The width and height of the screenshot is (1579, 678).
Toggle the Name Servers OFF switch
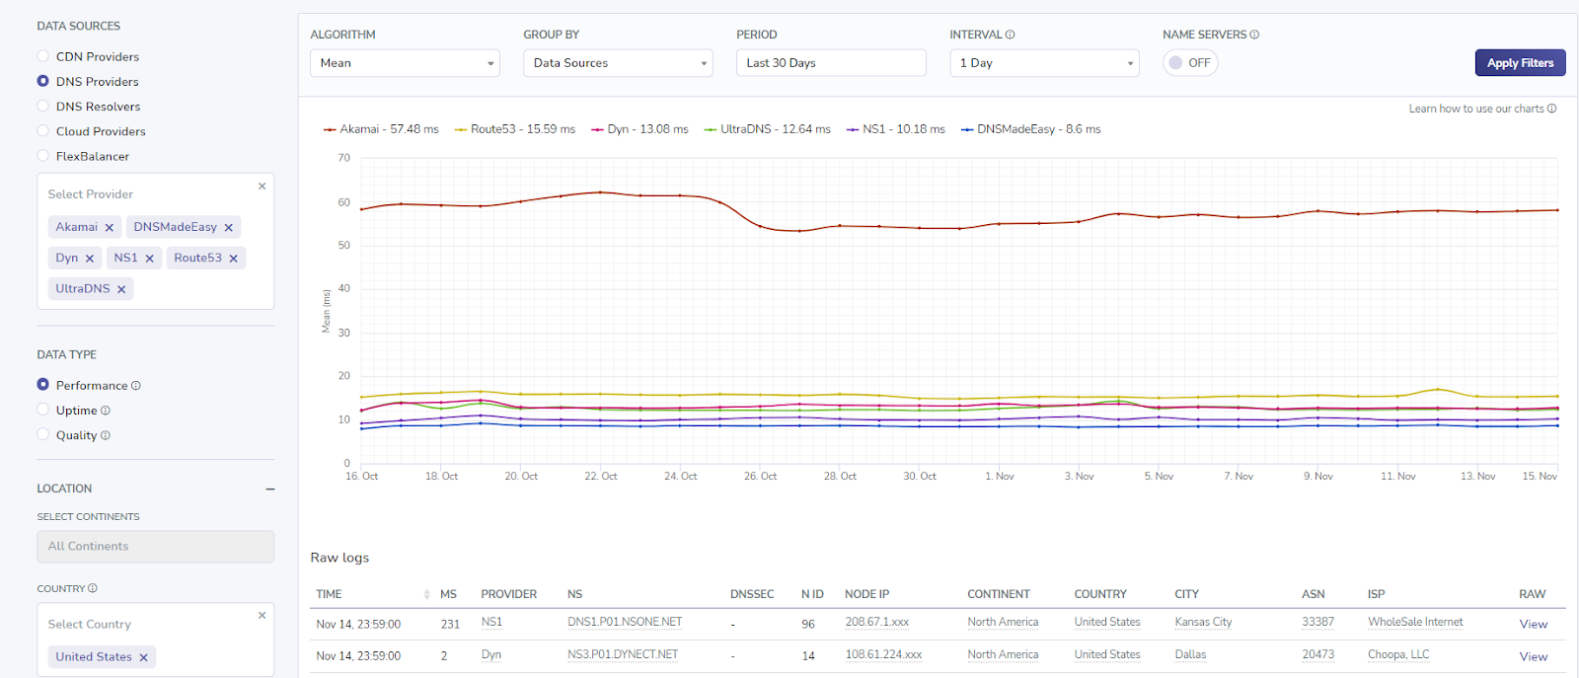[1190, 63]
